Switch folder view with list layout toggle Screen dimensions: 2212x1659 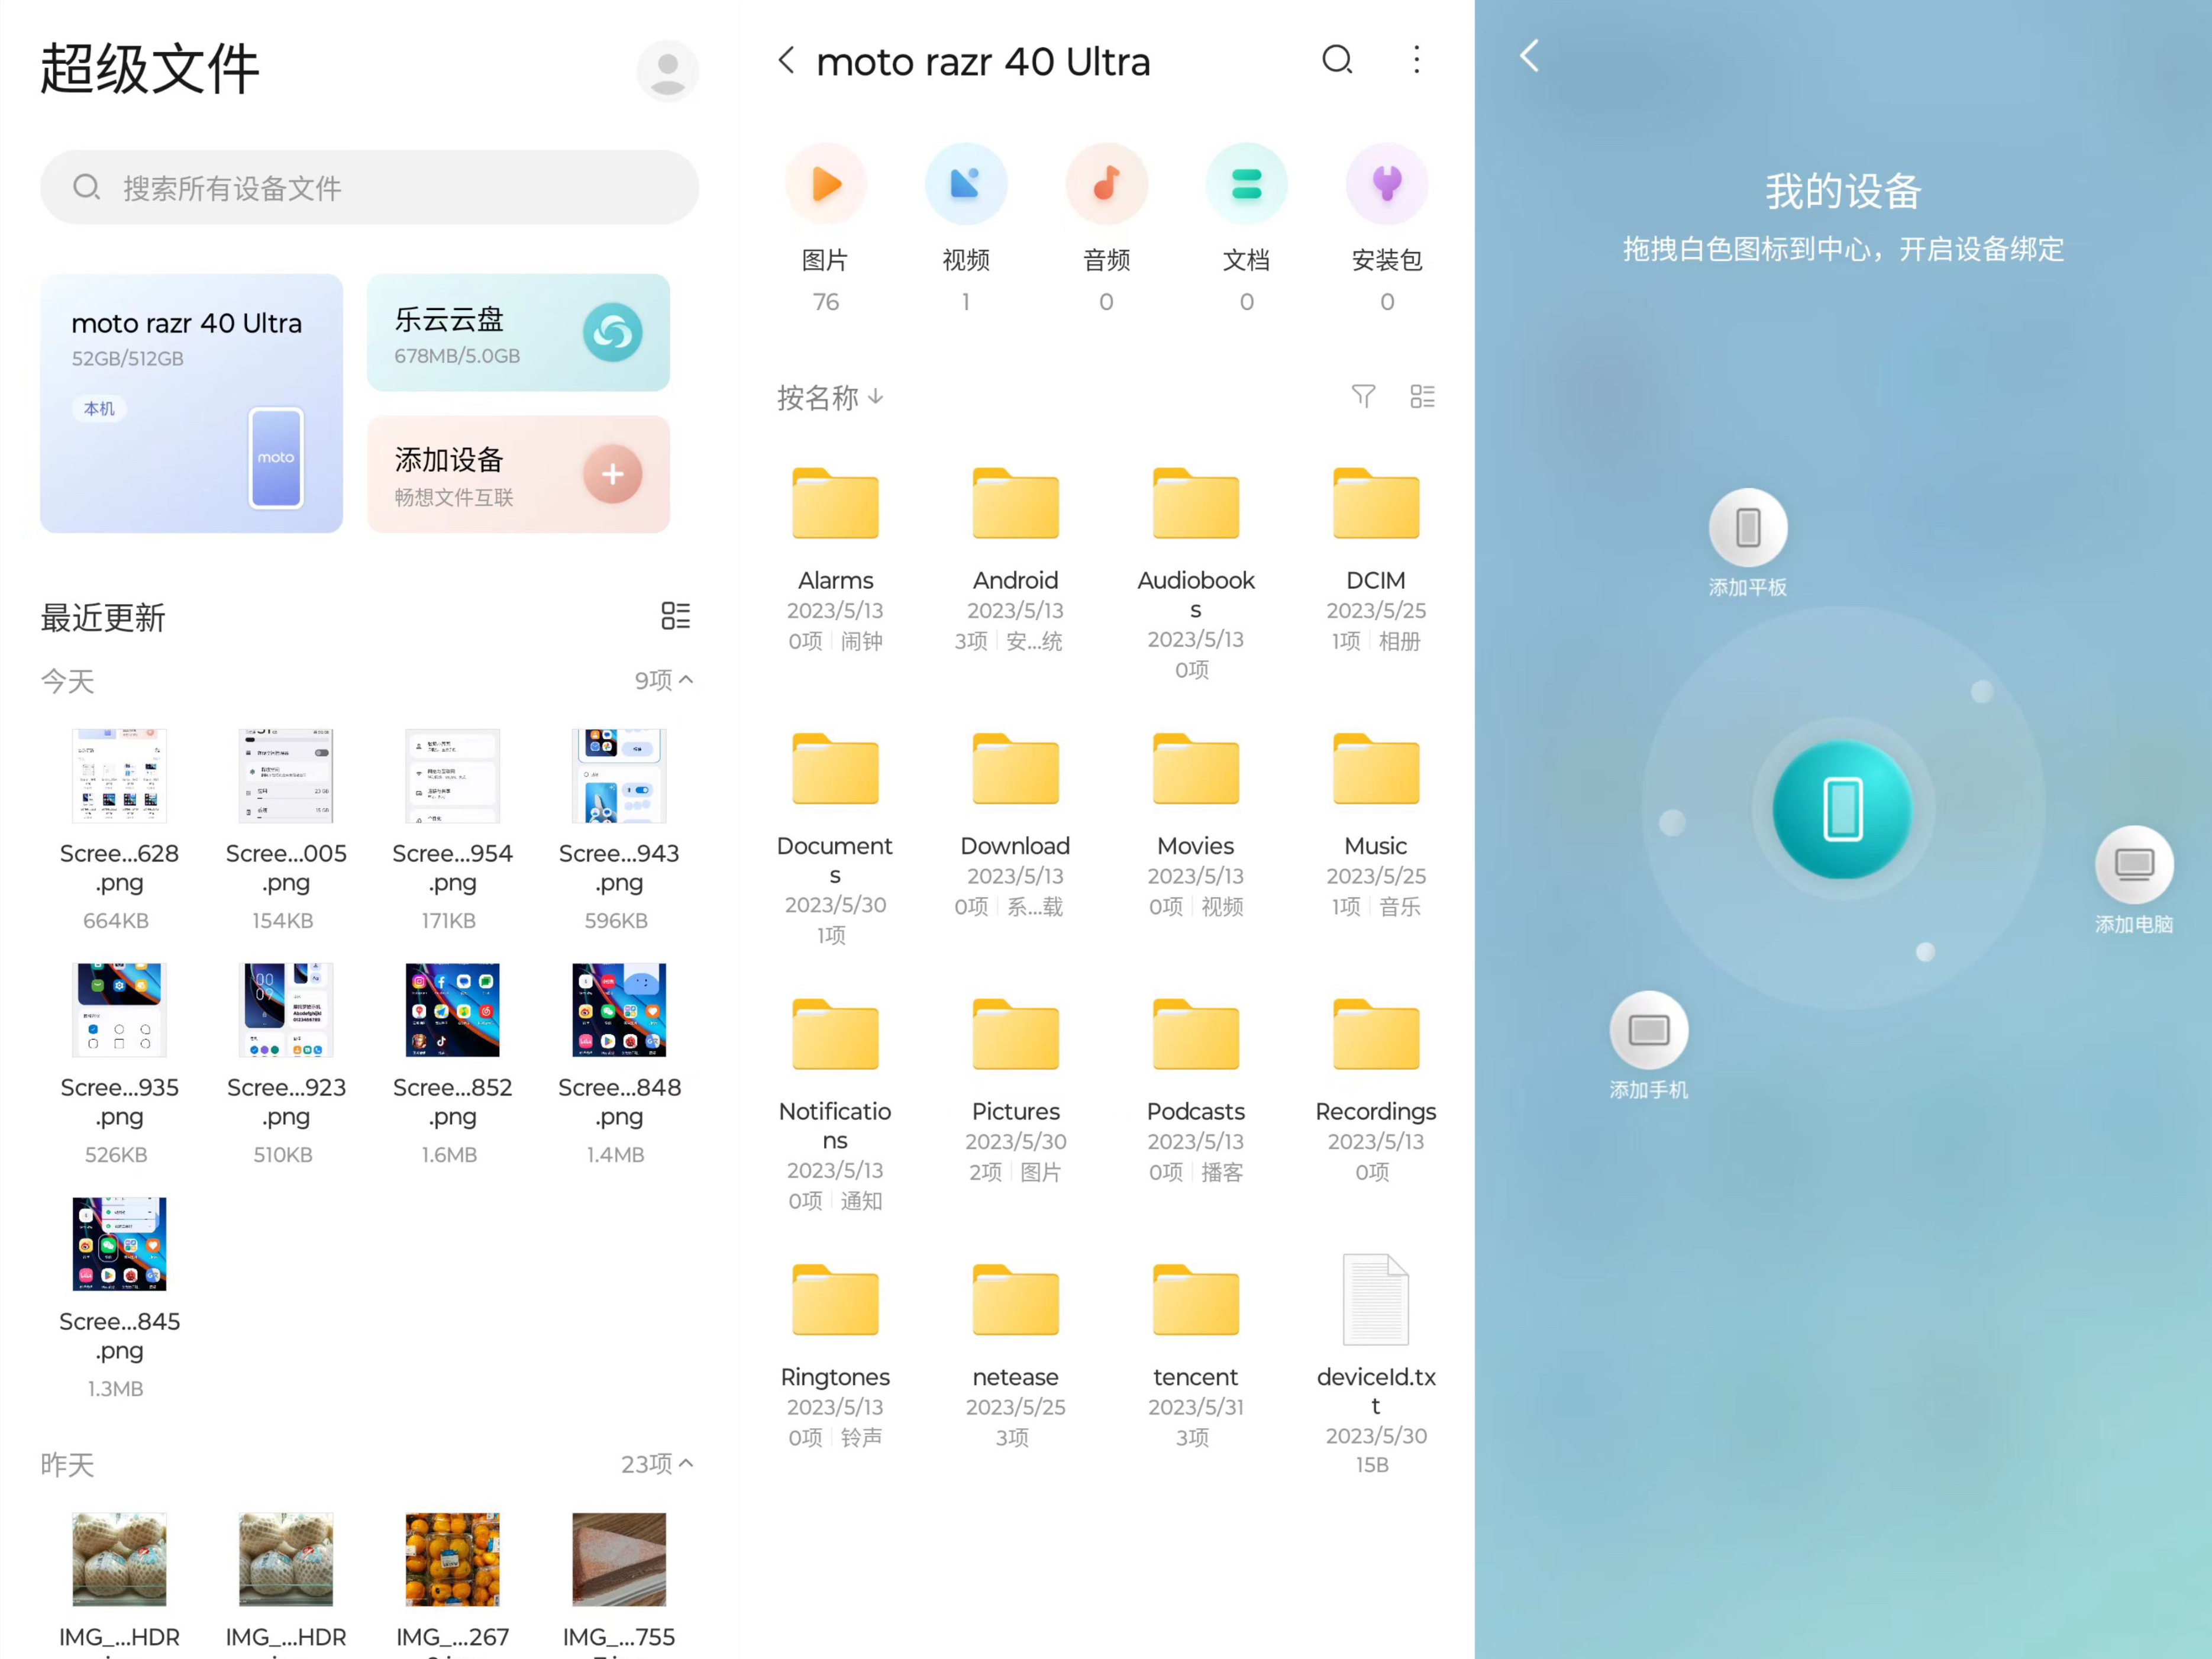point(1422,397)
